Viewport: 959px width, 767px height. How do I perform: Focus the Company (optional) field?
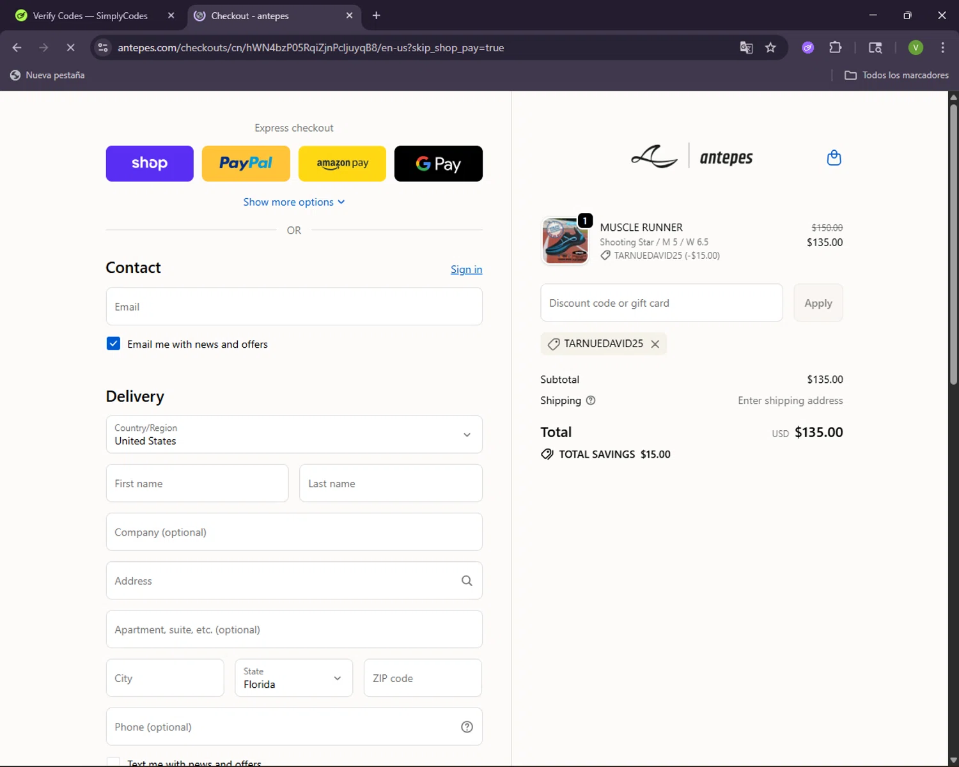click(x=294, y=532)
